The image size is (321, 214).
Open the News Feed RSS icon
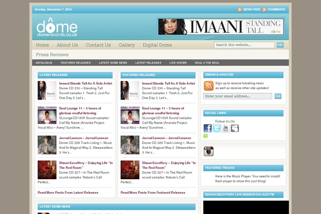pos(240,10)
